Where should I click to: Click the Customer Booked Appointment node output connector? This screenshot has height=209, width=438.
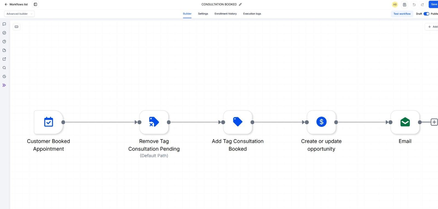(63, 122)
